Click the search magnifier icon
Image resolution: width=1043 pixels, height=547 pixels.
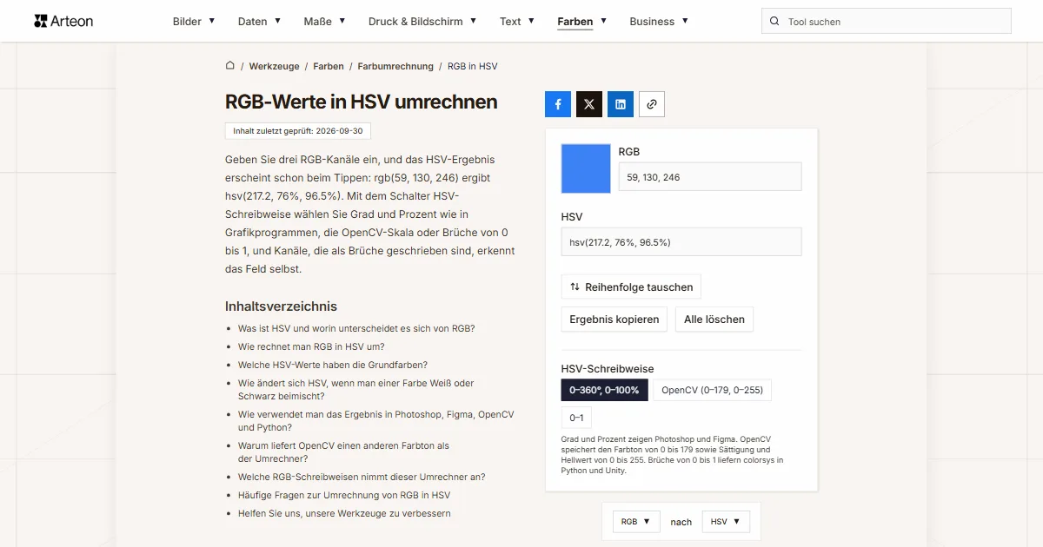pos(774,22)
